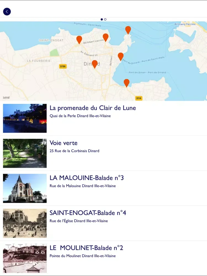Tap the map pin right of Bd Albert Lacroix label

[x=106, y=37]
